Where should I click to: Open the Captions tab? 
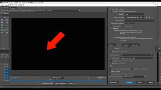click(126, 45)
